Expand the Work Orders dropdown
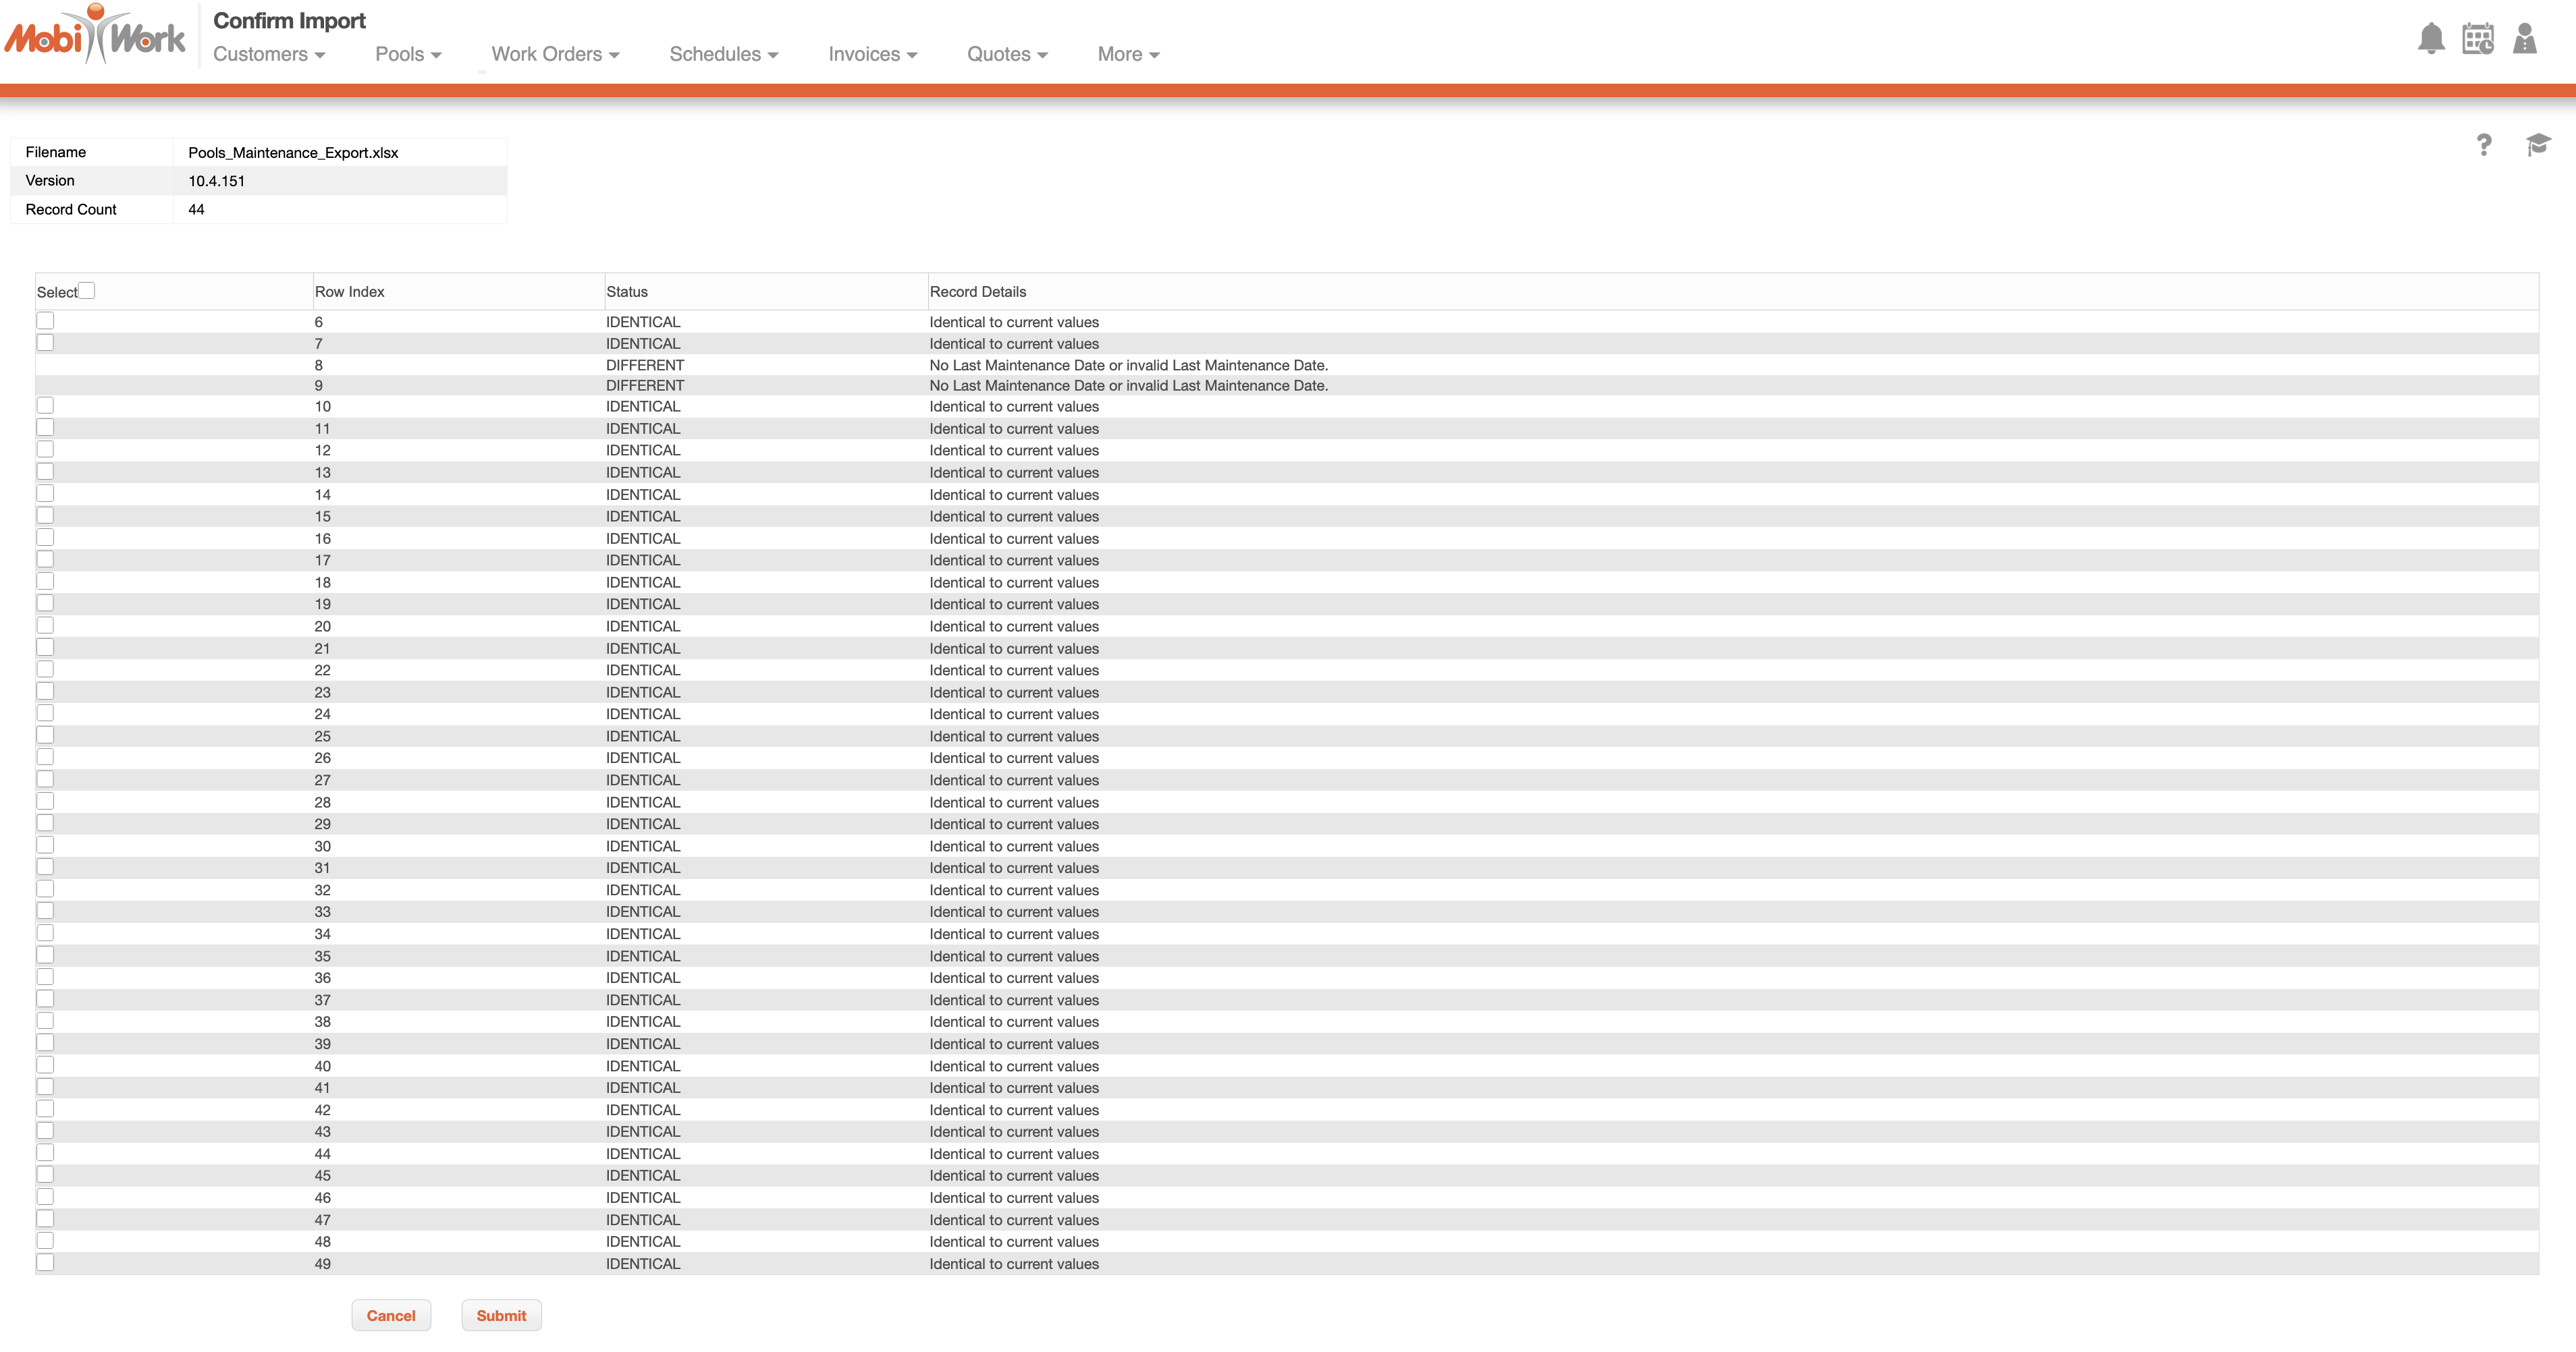This screenshot has width=2576, height=1352. coord(555,54)
